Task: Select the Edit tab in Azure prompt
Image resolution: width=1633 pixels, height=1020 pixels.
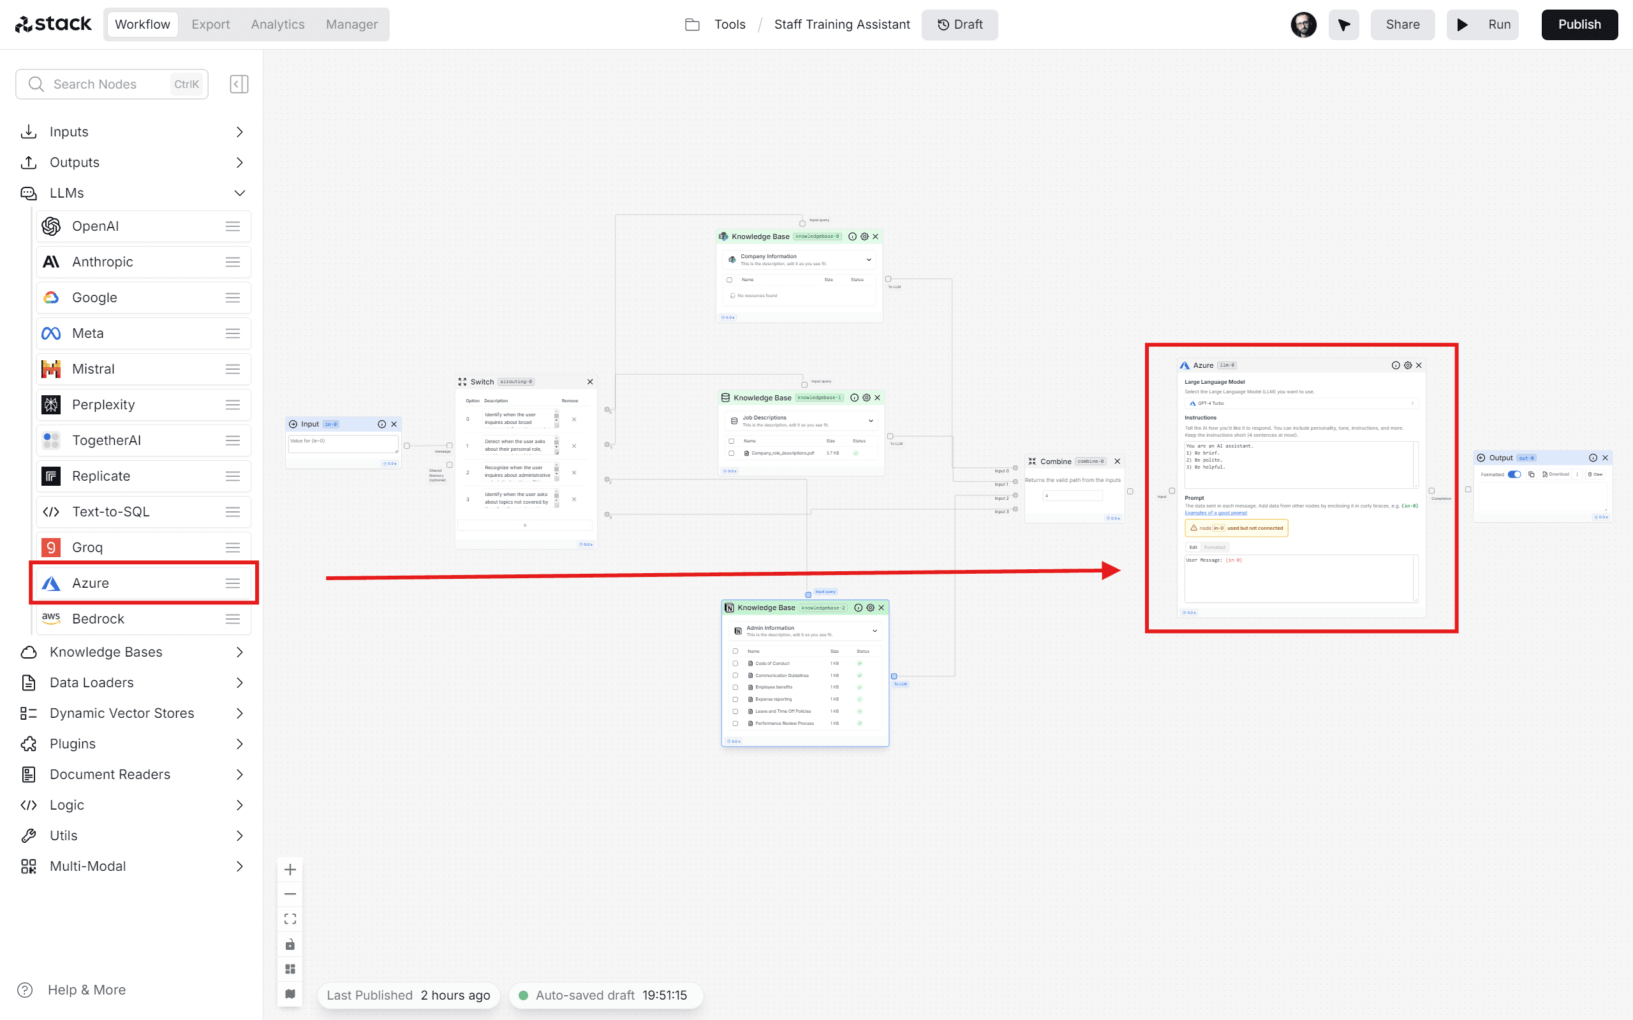Action: pyautogui.click(x=1193, y=547)
